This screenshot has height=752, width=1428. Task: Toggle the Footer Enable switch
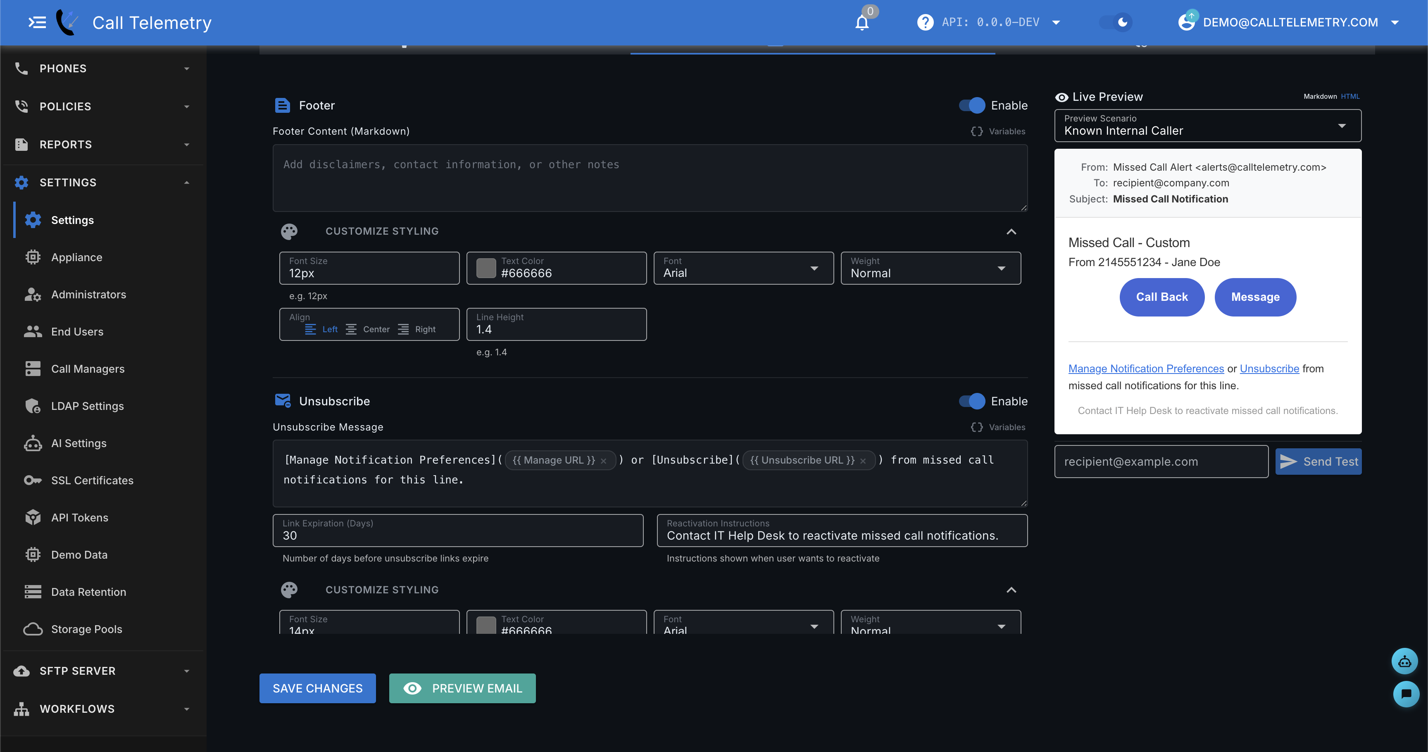972,105
